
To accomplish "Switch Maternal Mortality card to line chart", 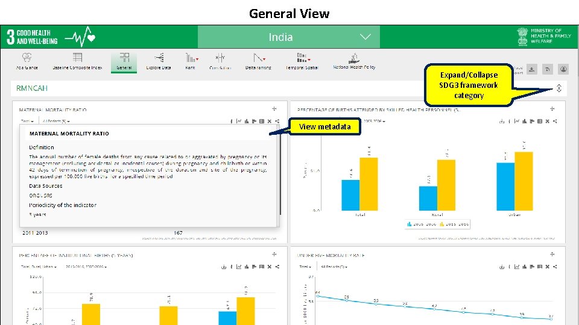I will 239,121.
